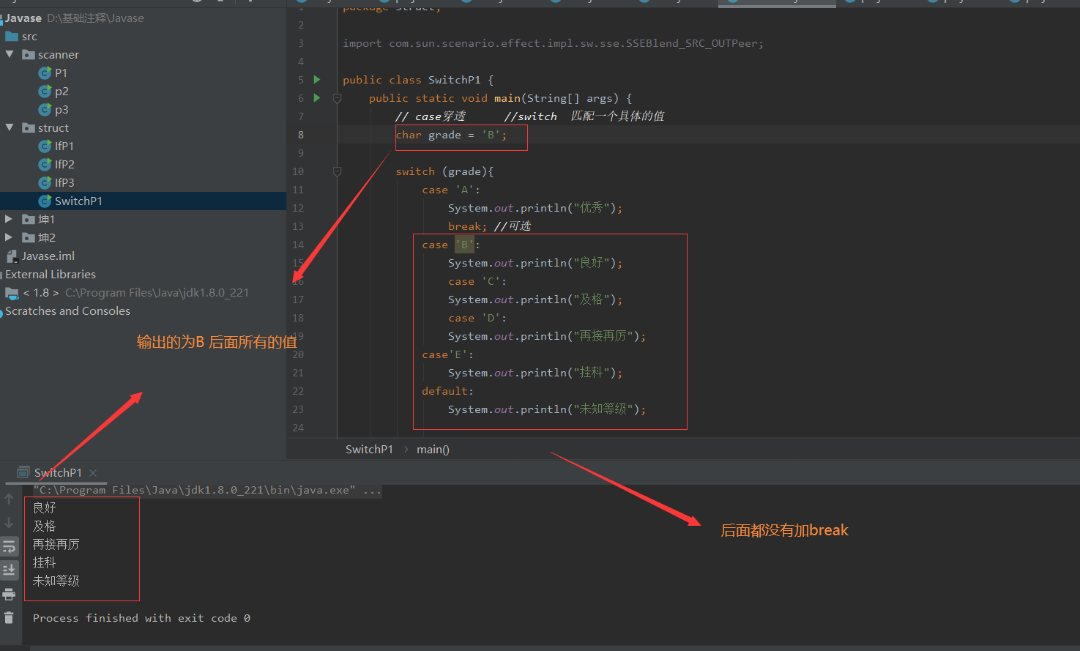Select the SwitchP1 tab in Run panel

pos(58,472)
